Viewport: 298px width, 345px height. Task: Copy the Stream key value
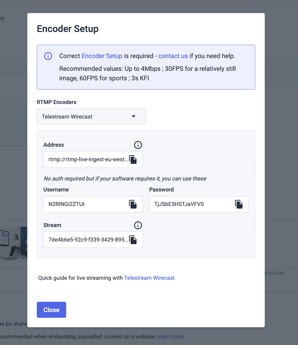pos(133,240)
